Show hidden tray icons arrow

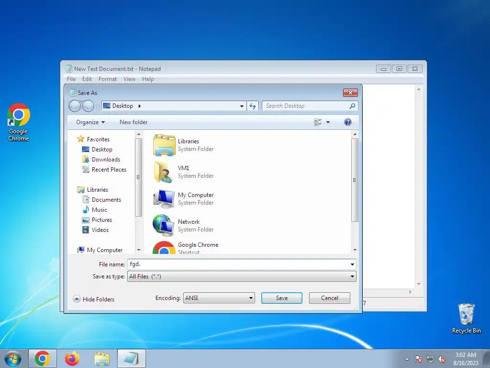click(407, 359)
